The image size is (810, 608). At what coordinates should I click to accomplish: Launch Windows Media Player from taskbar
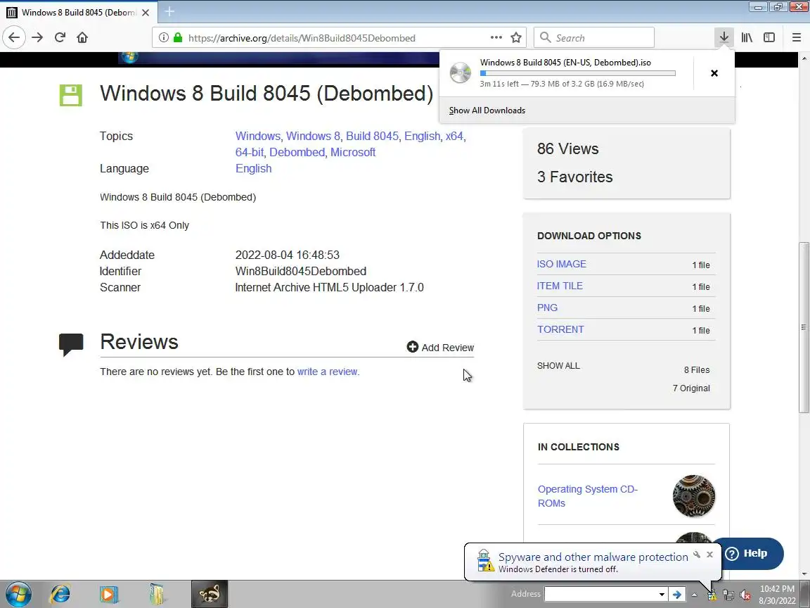pyautogui.click(x=108, y=594)
